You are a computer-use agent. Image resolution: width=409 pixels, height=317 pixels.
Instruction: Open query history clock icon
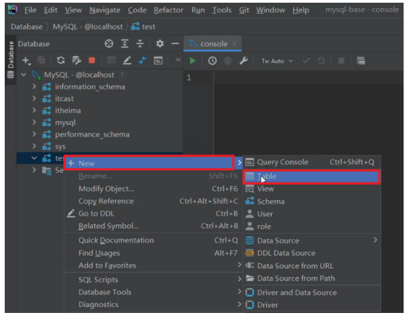coord(212,61)
